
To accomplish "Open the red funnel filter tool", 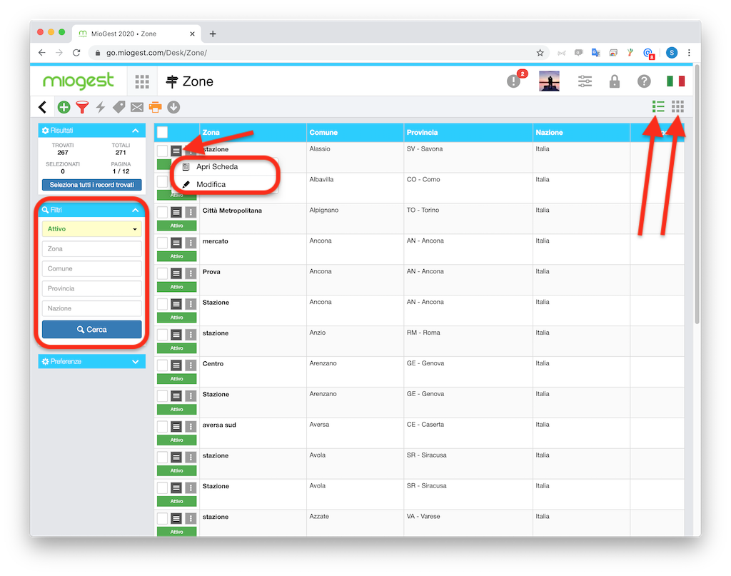I will point(82,107).
